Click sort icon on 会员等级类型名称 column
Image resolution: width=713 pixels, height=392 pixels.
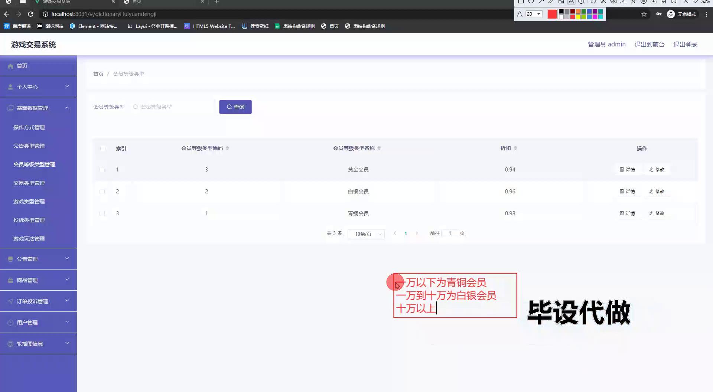[x=379, y=148]
